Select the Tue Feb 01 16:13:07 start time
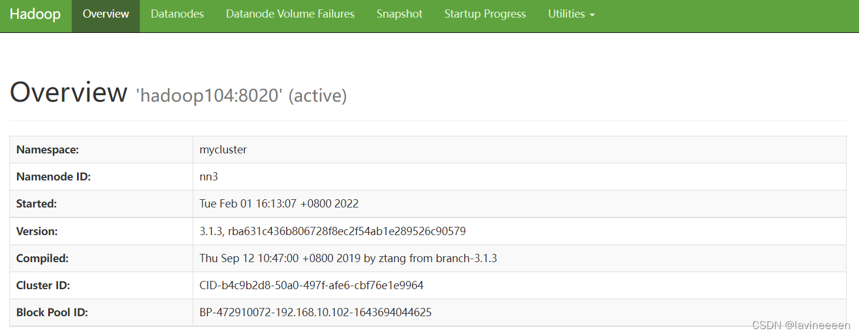The width and height of the screenshot is (859, 335). 279,204
